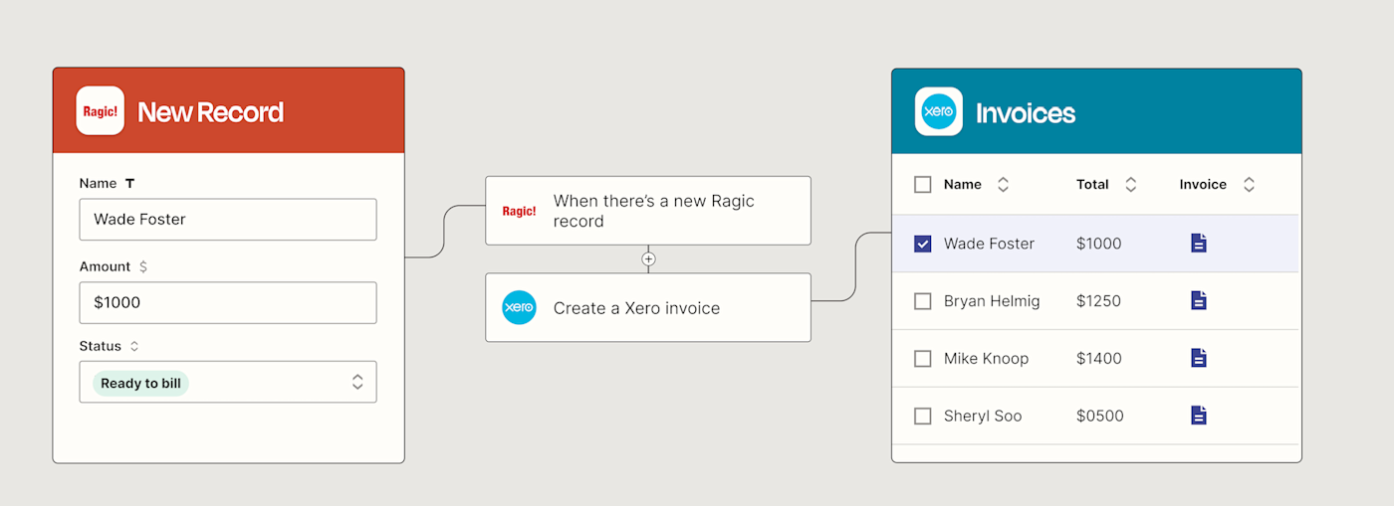
Task: Click the Xero icon in Create invoice step
Action: [519, 308]
